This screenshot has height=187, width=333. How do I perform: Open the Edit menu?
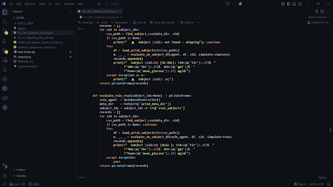tap(19, 4)
